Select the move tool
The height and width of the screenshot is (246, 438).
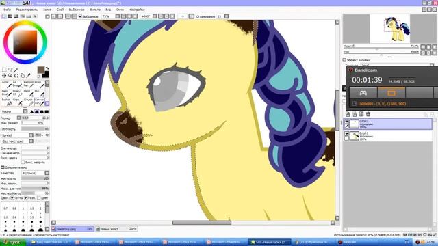(4, 76)
